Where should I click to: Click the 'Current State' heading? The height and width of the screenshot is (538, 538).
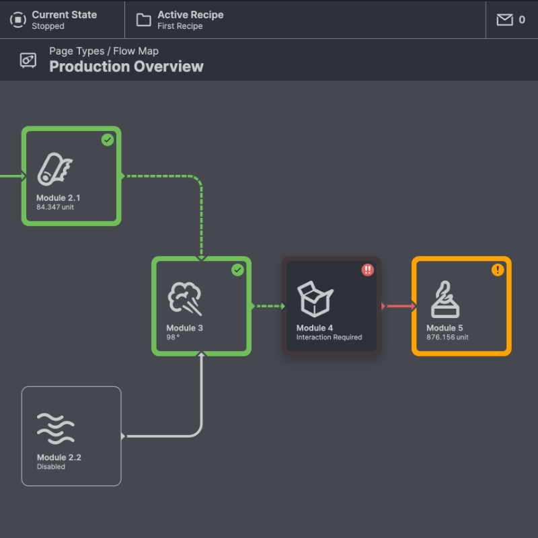pyautogui.click(x=64, y=15)
